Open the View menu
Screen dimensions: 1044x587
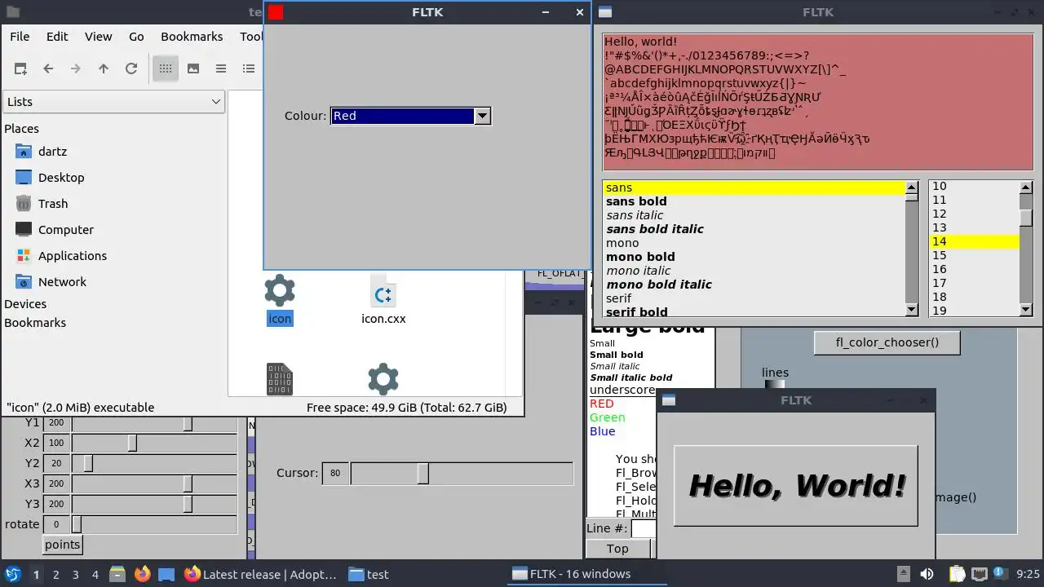tap(98, 37)
